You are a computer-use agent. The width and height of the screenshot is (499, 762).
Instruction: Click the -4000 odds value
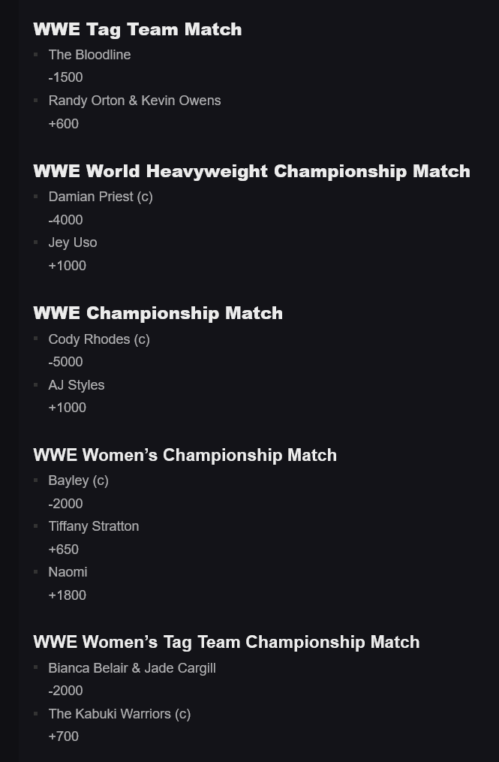65,220
